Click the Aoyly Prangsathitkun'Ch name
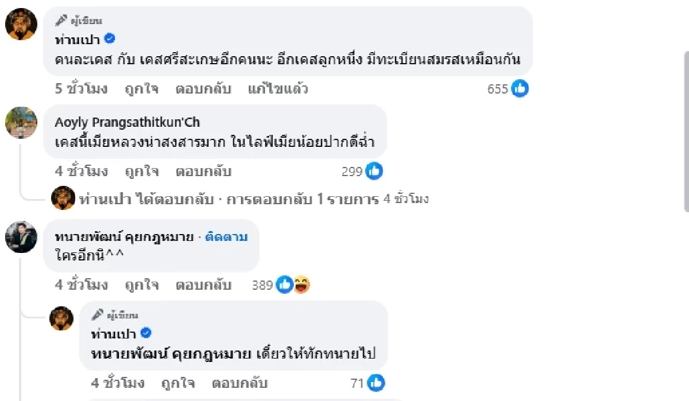The image size is (689, 401). 129,122
